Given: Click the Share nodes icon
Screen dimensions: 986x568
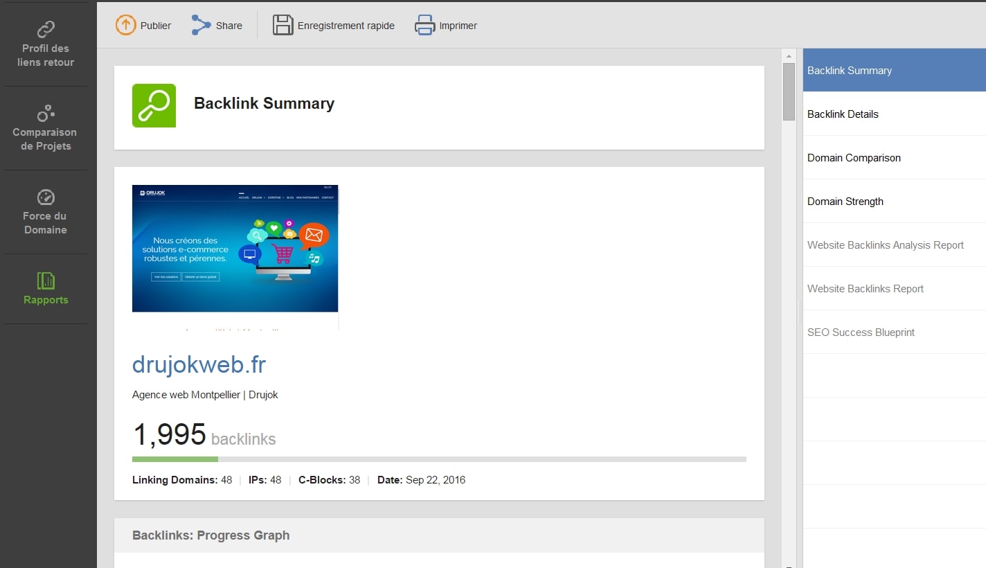Looking at the screenshot, I should tap(201, 26).
